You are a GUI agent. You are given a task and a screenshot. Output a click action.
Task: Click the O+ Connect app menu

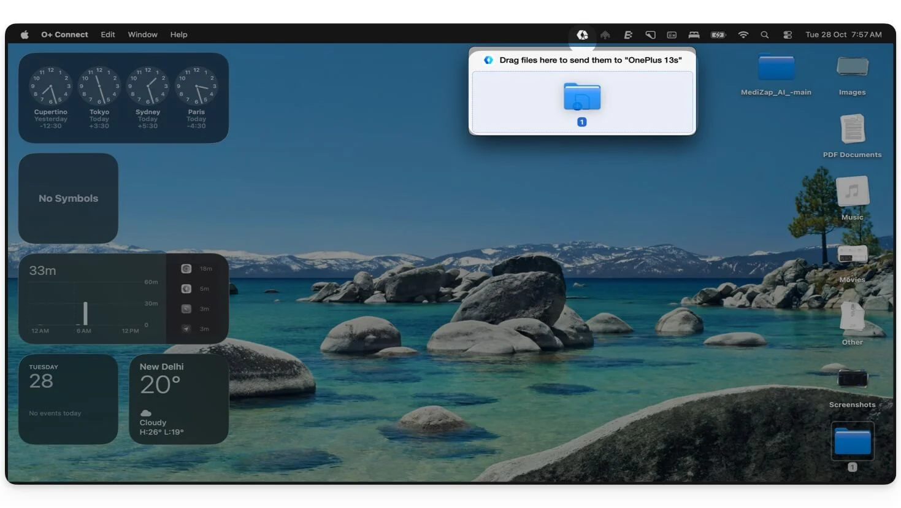point(64,35)
